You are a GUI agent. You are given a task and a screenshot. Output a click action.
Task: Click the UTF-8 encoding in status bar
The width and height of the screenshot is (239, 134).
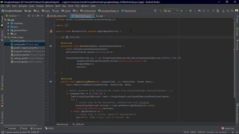pyautogui.click(x=201, y=133)
